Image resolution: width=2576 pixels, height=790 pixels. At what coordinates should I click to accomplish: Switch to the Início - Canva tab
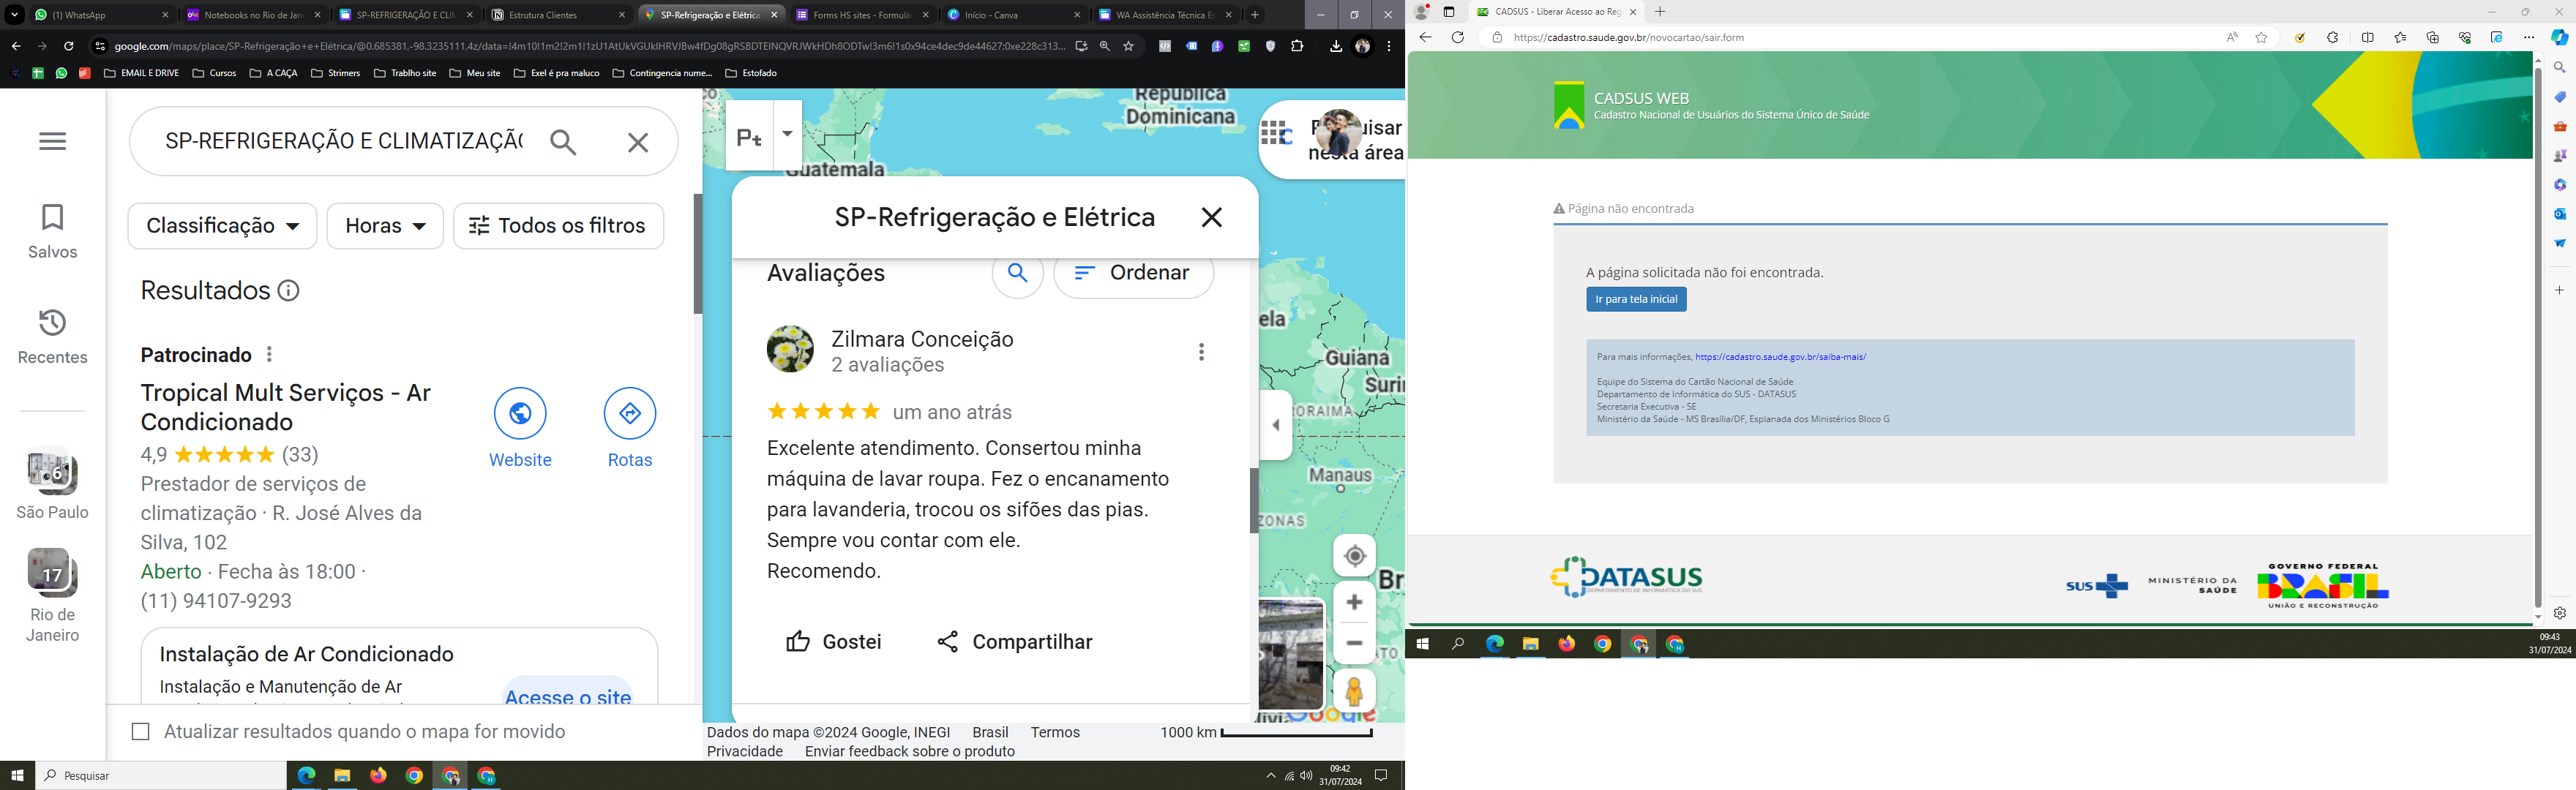(1014, 15)
